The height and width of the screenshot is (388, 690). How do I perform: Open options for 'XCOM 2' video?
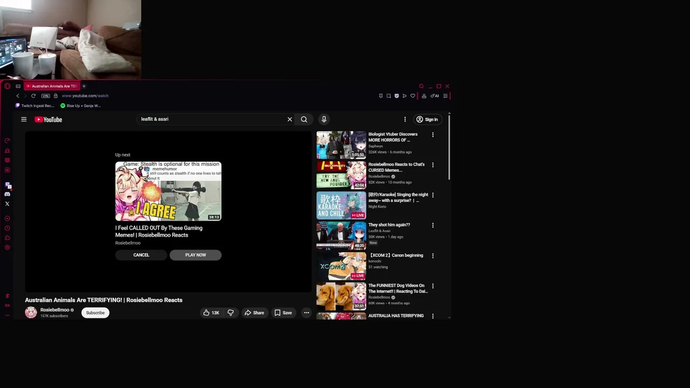pos(432,255)
